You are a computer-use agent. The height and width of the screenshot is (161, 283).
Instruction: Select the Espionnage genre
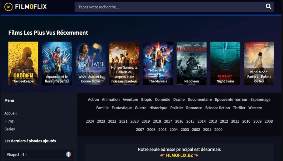coord(260,100)
